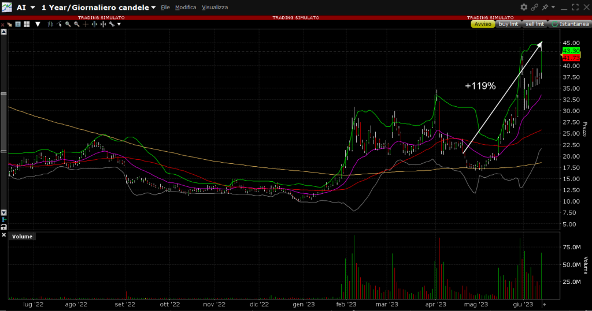Click the nov '22 time axis label

pos(214,304)
